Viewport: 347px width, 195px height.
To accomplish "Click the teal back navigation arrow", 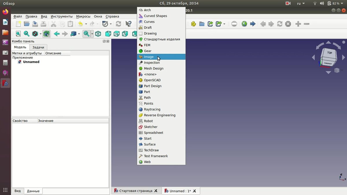I will pyautogui.click(x=57, y=34).
